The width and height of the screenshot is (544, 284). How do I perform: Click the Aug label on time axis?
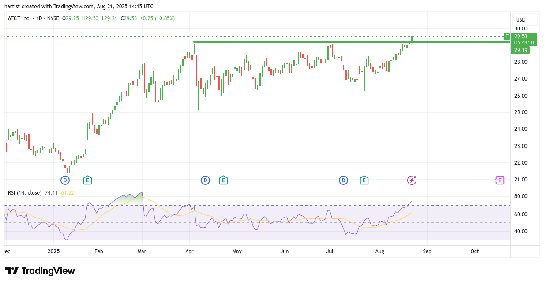point(380,251)
